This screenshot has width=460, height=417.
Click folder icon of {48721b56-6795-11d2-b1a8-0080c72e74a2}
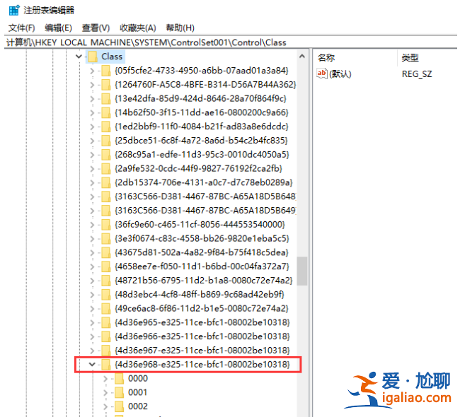click(x=105, y=281)
